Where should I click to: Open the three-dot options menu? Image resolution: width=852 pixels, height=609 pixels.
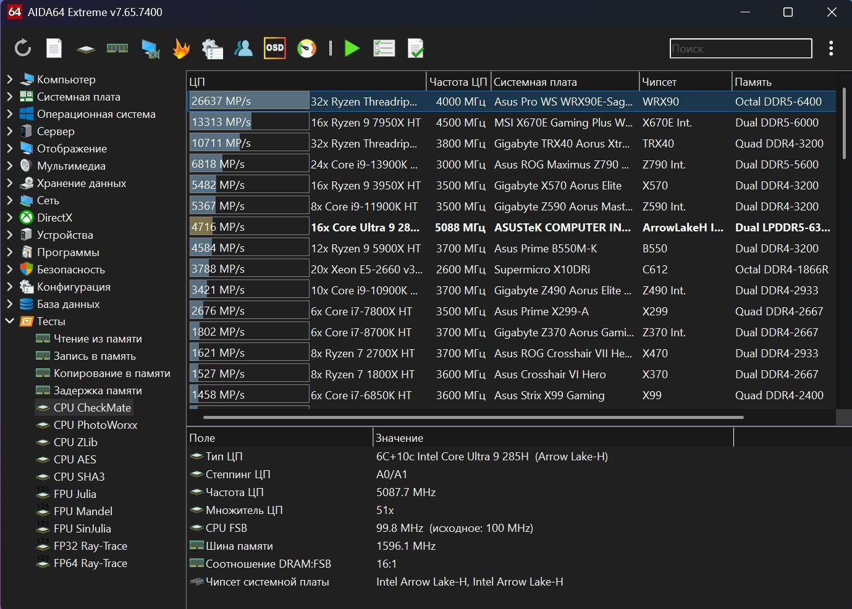[830, 48]
